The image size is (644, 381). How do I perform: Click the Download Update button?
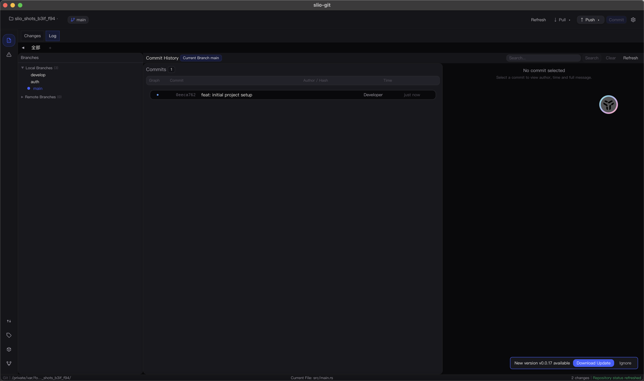coord(593,363)
